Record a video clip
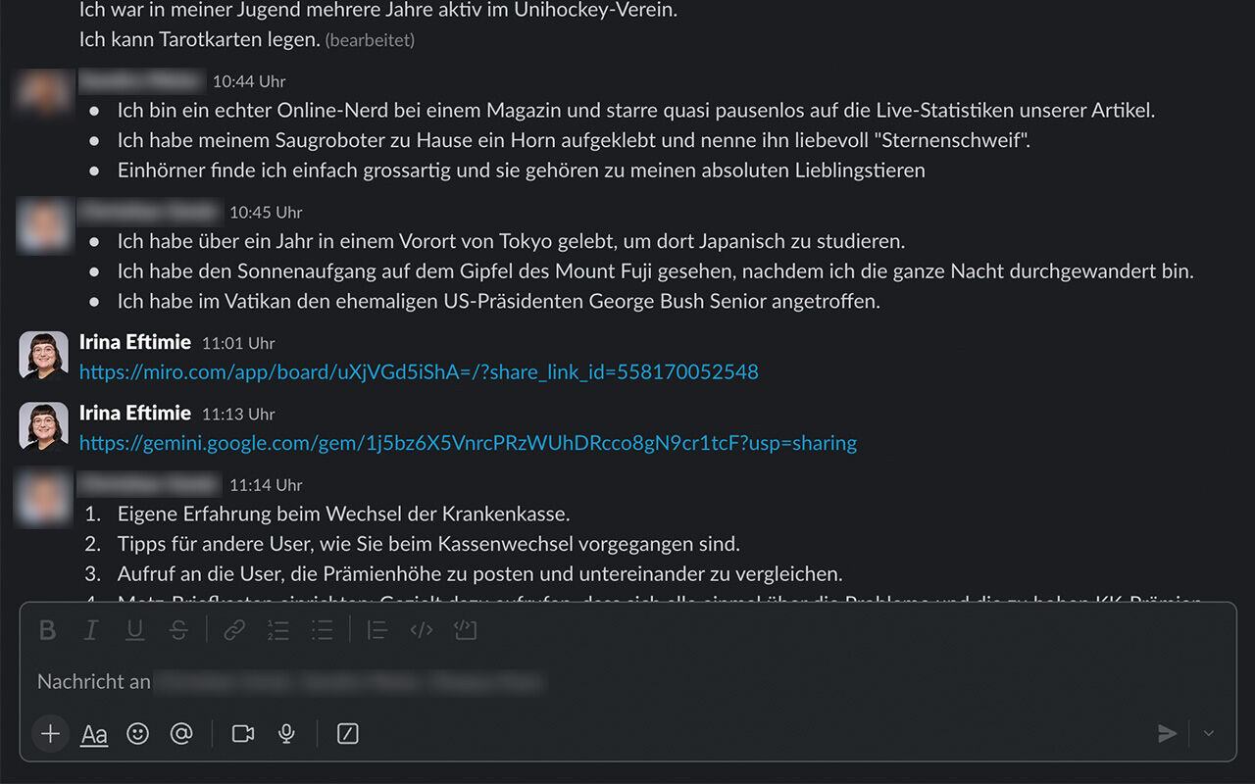 (x=242, y=733)
